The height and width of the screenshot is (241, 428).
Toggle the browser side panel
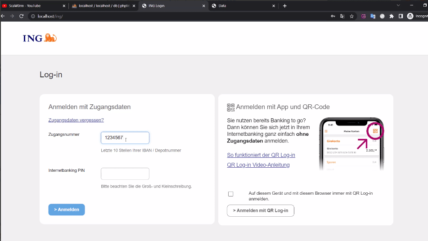pyautogui.click(x=401, y=16)
